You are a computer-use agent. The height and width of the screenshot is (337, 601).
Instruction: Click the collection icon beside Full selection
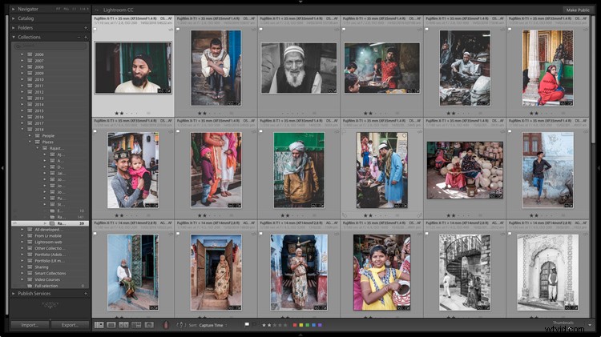pos(30,286)
